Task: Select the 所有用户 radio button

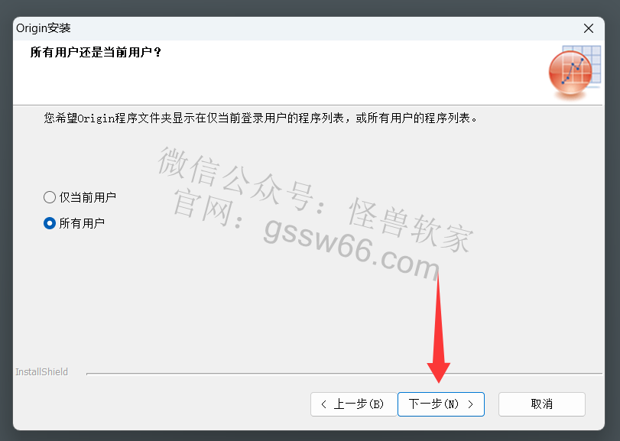Action: point(50,223)
